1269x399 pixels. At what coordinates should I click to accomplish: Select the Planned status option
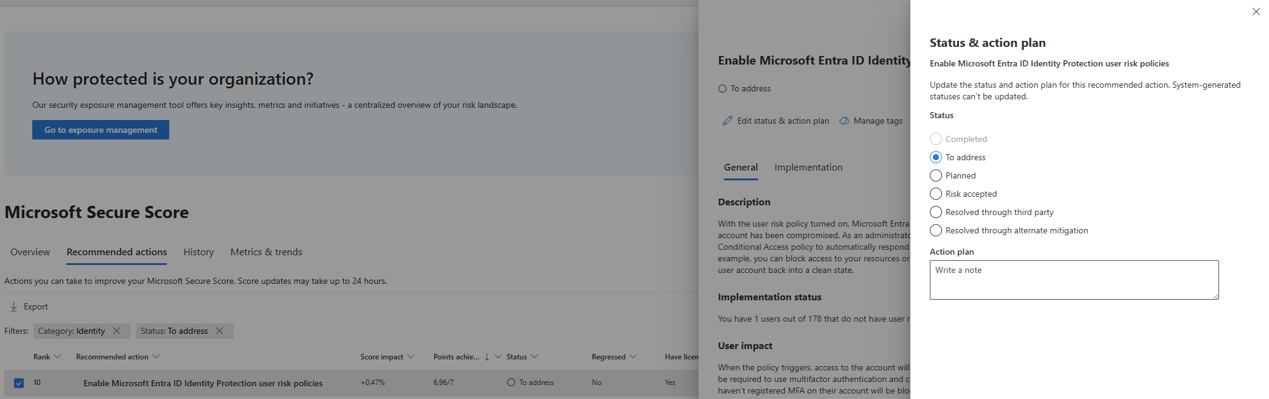936,175
